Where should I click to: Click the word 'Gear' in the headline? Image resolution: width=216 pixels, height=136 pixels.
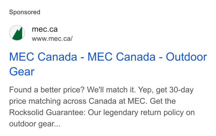[x=22, y=72]
